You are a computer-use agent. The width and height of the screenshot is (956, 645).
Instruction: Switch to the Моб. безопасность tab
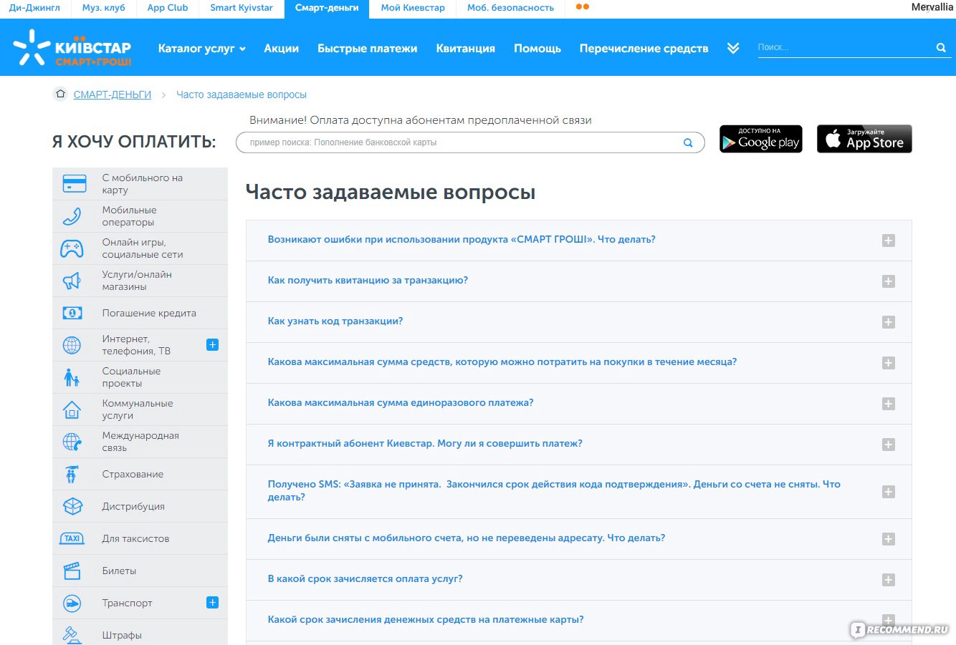click(x=510, y=8)
